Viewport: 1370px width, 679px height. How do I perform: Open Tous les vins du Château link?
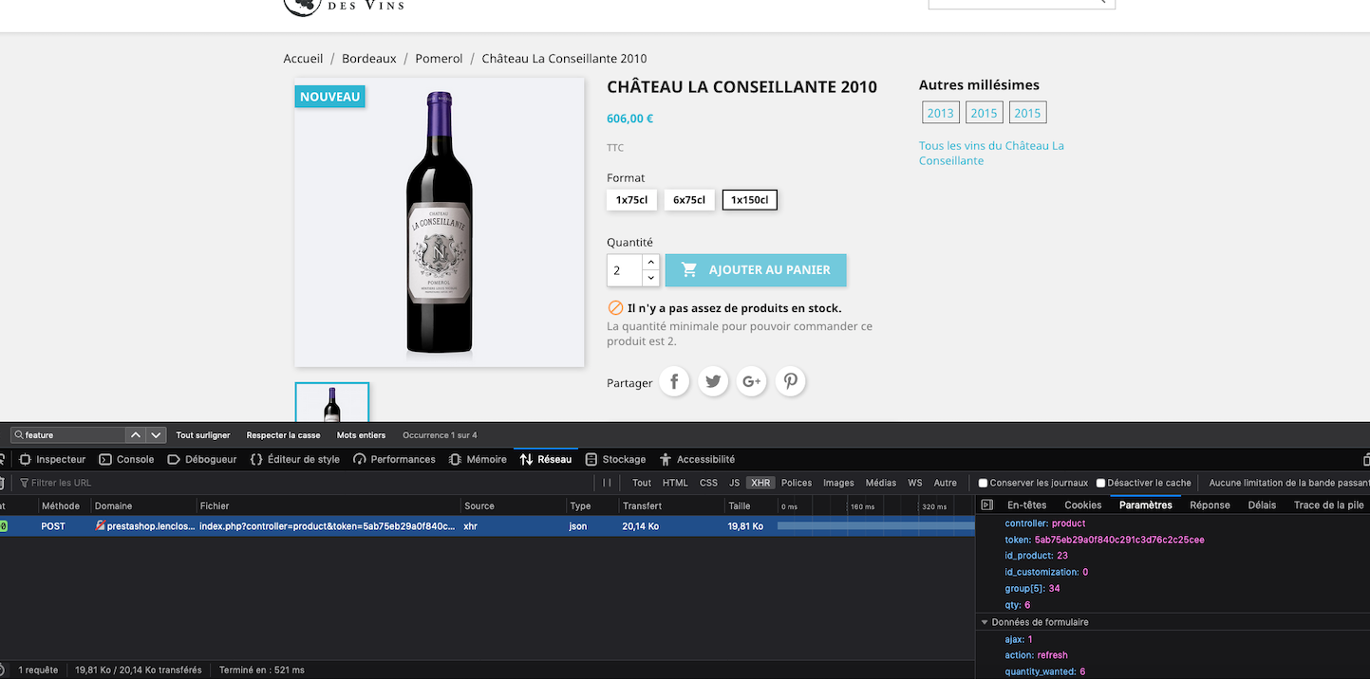coord(991,154)
